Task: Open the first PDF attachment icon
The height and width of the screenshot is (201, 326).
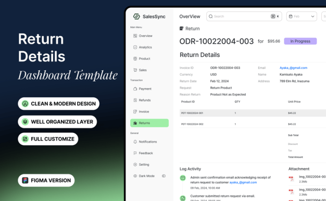Action: (291, 179)
